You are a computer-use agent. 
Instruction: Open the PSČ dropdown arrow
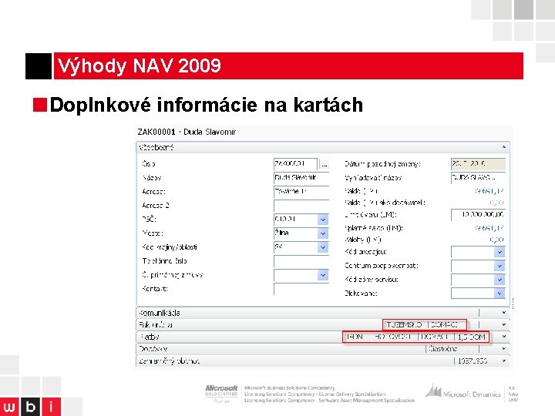coord(323,220)
